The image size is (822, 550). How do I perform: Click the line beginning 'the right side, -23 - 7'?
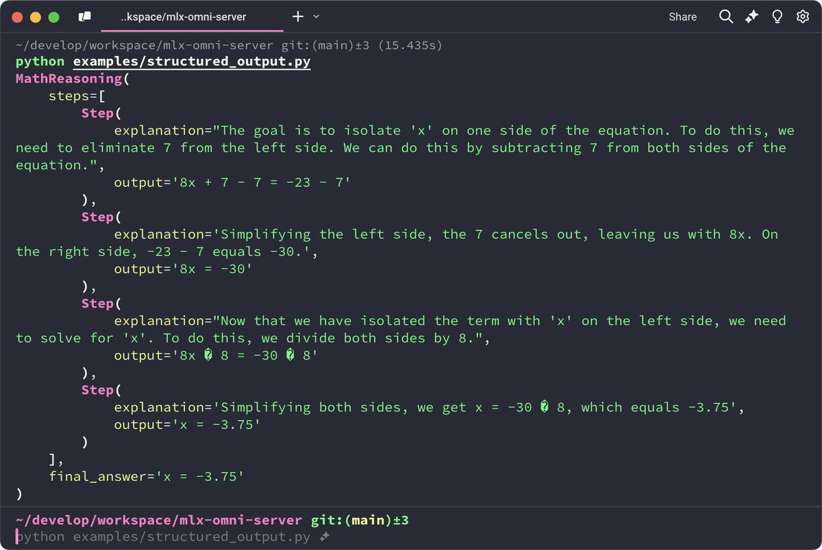coord(167,252)
